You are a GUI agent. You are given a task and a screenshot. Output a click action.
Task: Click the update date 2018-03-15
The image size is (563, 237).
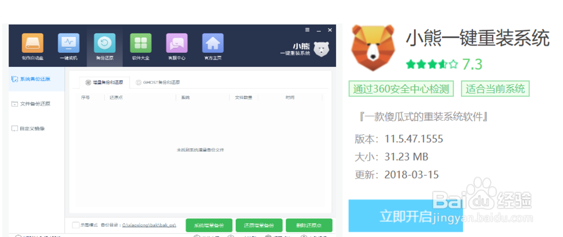(x=412, y=175)
